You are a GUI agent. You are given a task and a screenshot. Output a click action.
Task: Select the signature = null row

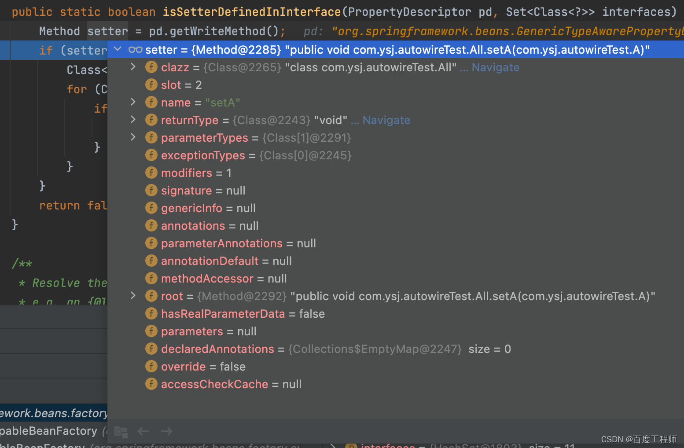click(396, 191)
